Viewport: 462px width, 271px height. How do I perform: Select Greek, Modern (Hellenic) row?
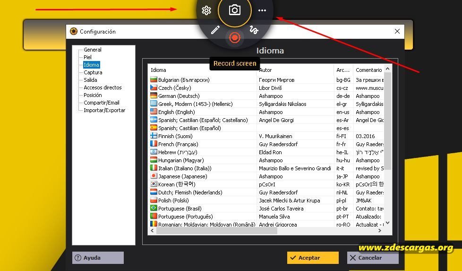[266, 104]
